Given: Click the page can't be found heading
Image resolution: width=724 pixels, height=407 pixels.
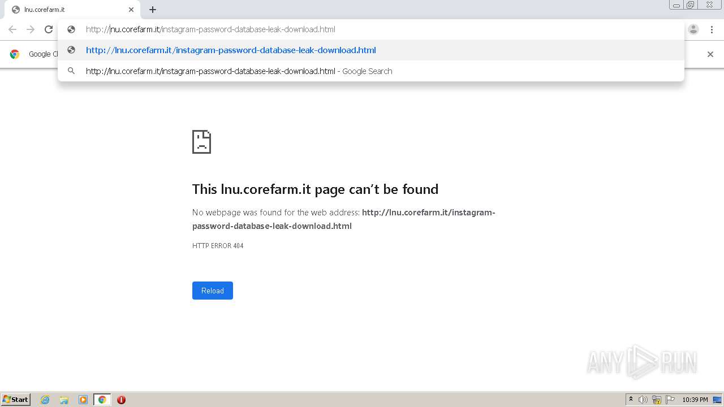Looking at the screenshot, I should [315, 189].
